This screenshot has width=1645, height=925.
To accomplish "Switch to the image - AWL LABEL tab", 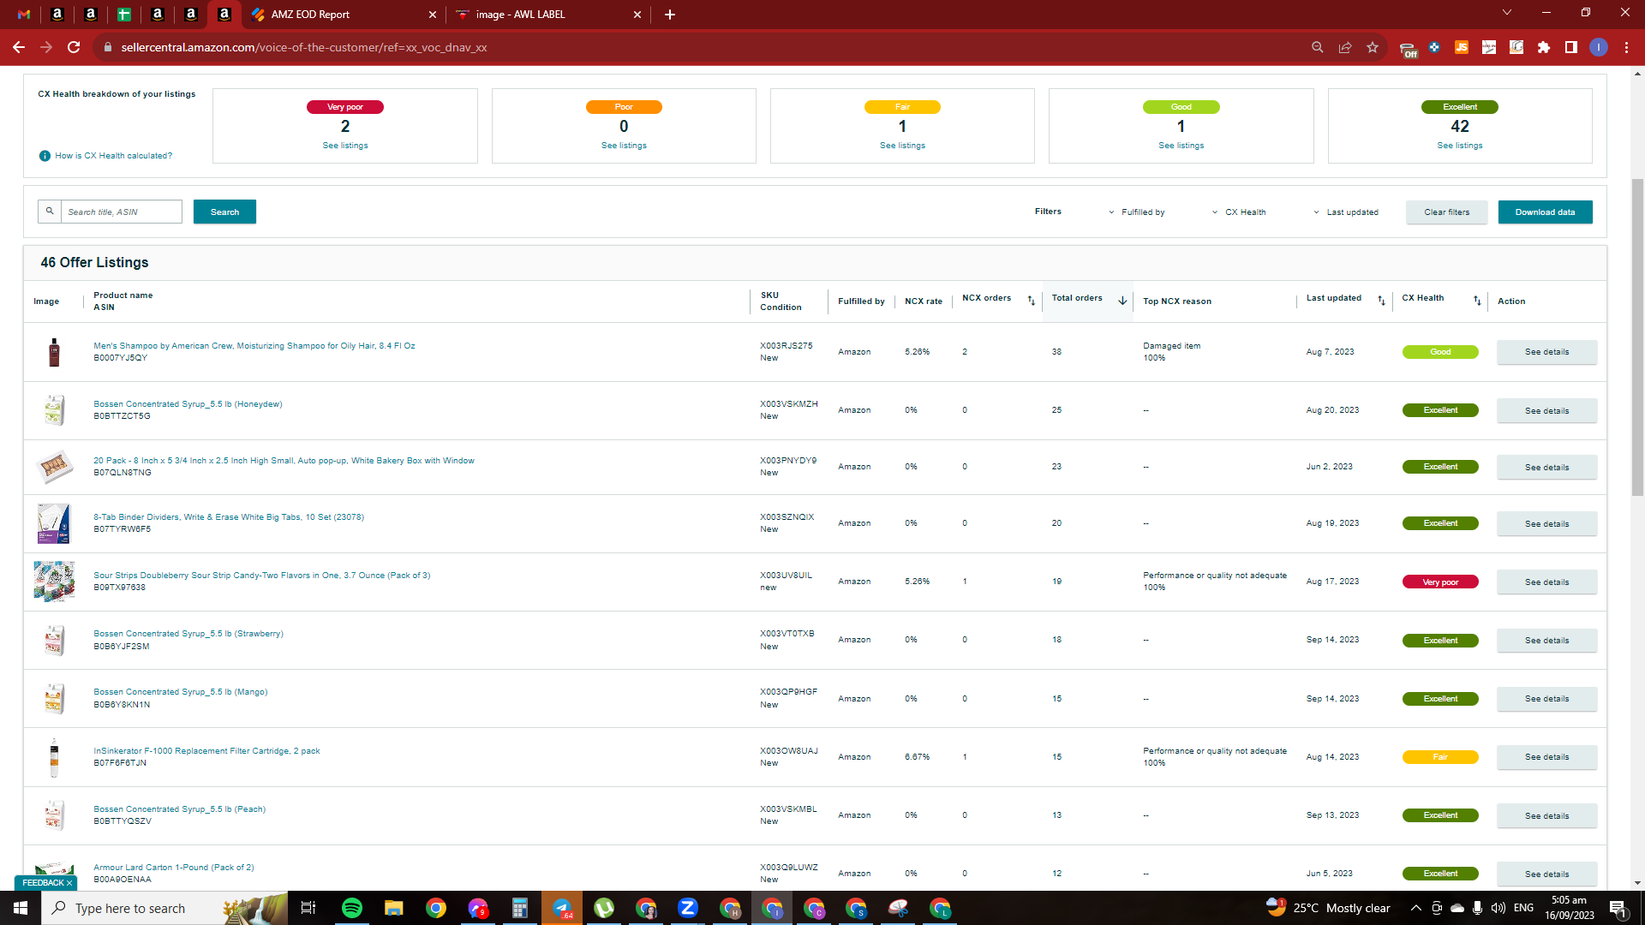I will pyautogui.click(x=548, y=15).
